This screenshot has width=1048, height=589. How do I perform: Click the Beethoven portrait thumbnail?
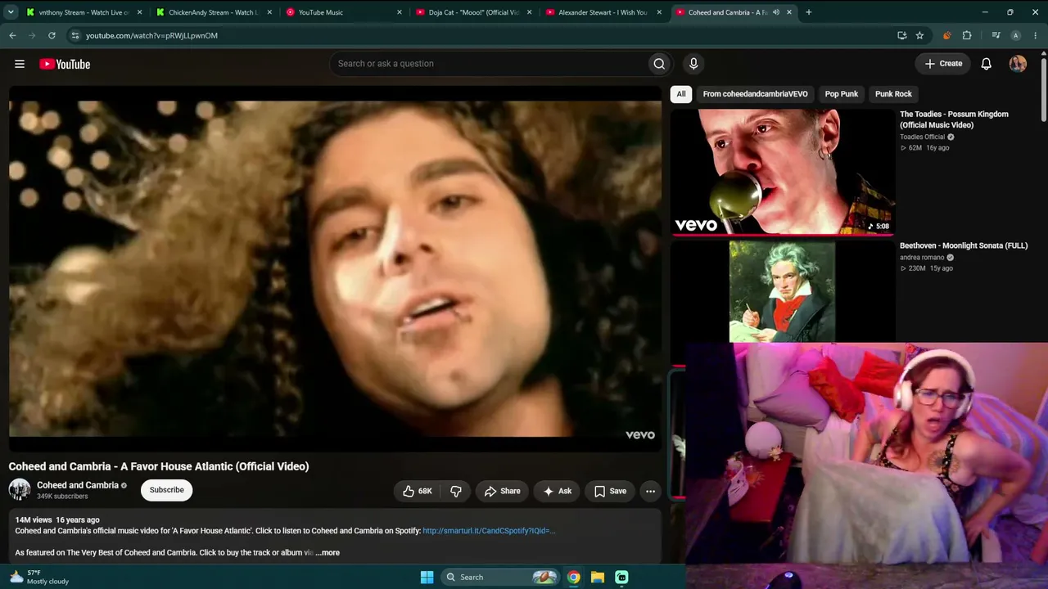783,291
